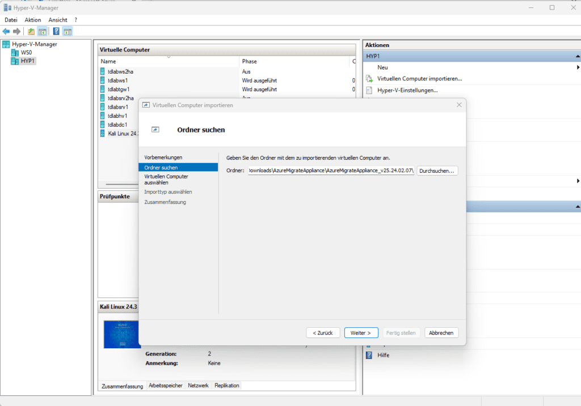Go to the Vorbemerkungen wizard step
Viewport: 581px width, 406px height.
coord(163,157)
